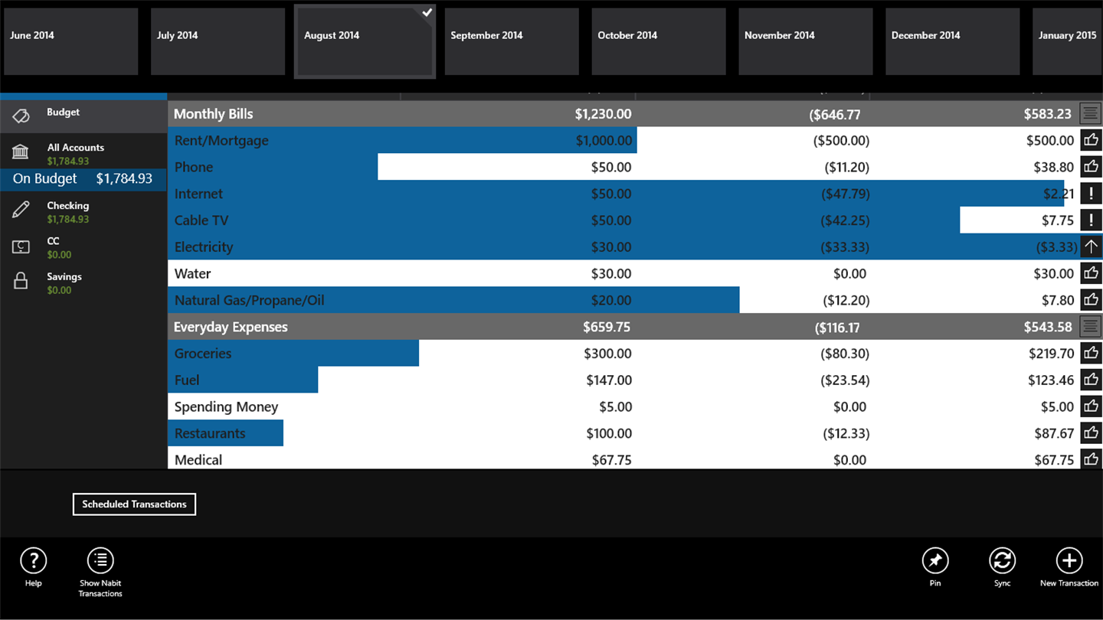Add a New Transaction with plus icon
Screen dimensions: 1103x620
tap(1069, 561)
